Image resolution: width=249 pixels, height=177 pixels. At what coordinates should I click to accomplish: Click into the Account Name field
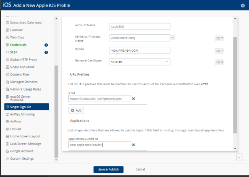[x=139, y=26]
